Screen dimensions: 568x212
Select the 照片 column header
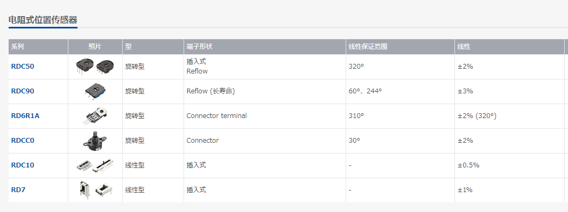pyautogui.click(x=95, y=47)
